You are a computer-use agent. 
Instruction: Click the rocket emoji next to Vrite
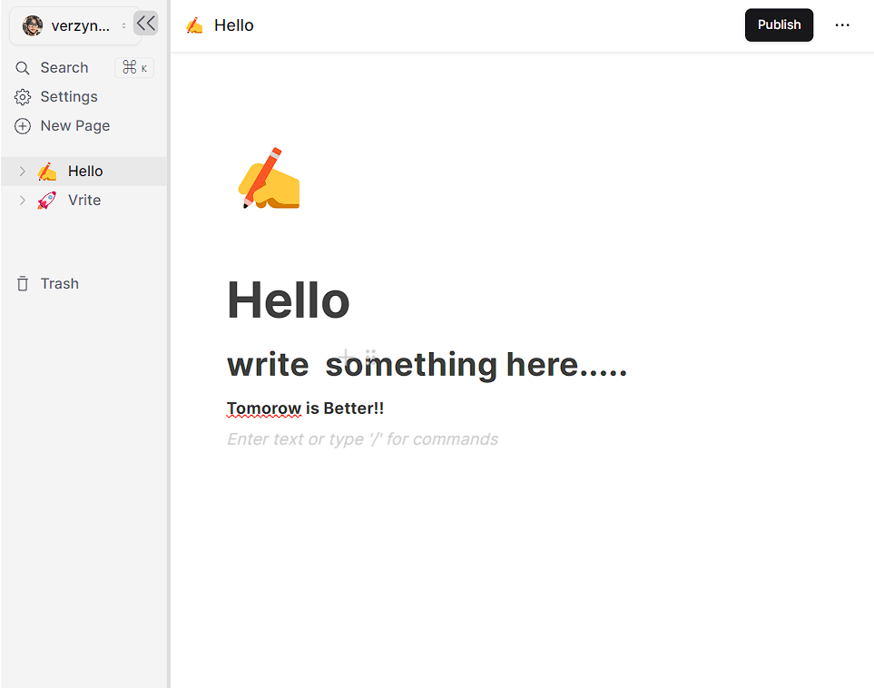coord(46,201)
